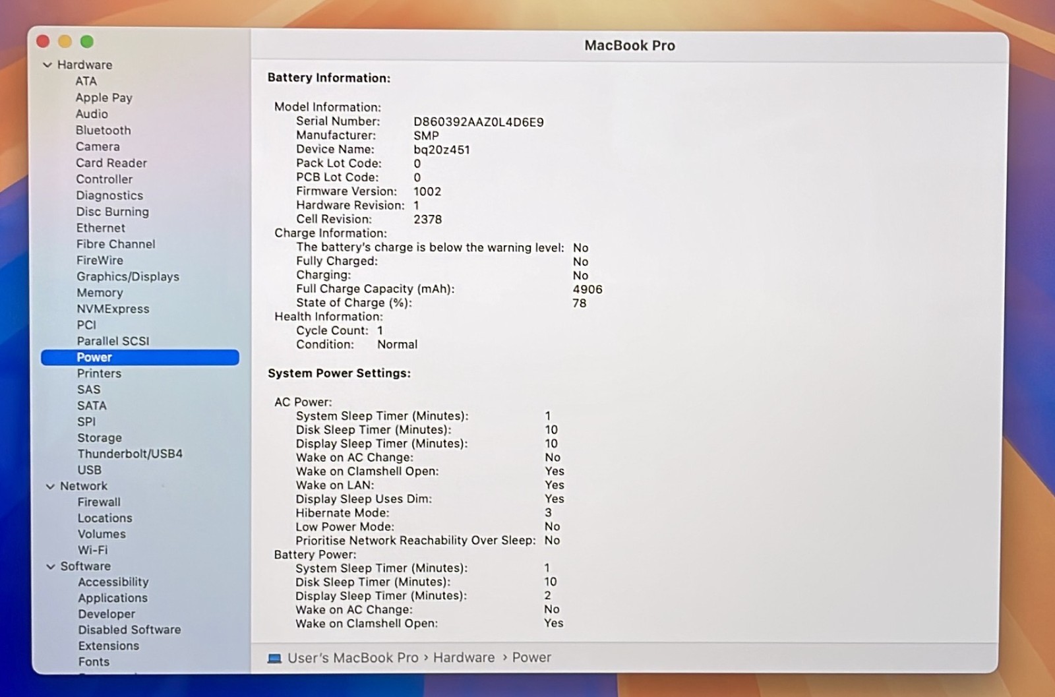Open the Audio hardware section

pos(92,113)
